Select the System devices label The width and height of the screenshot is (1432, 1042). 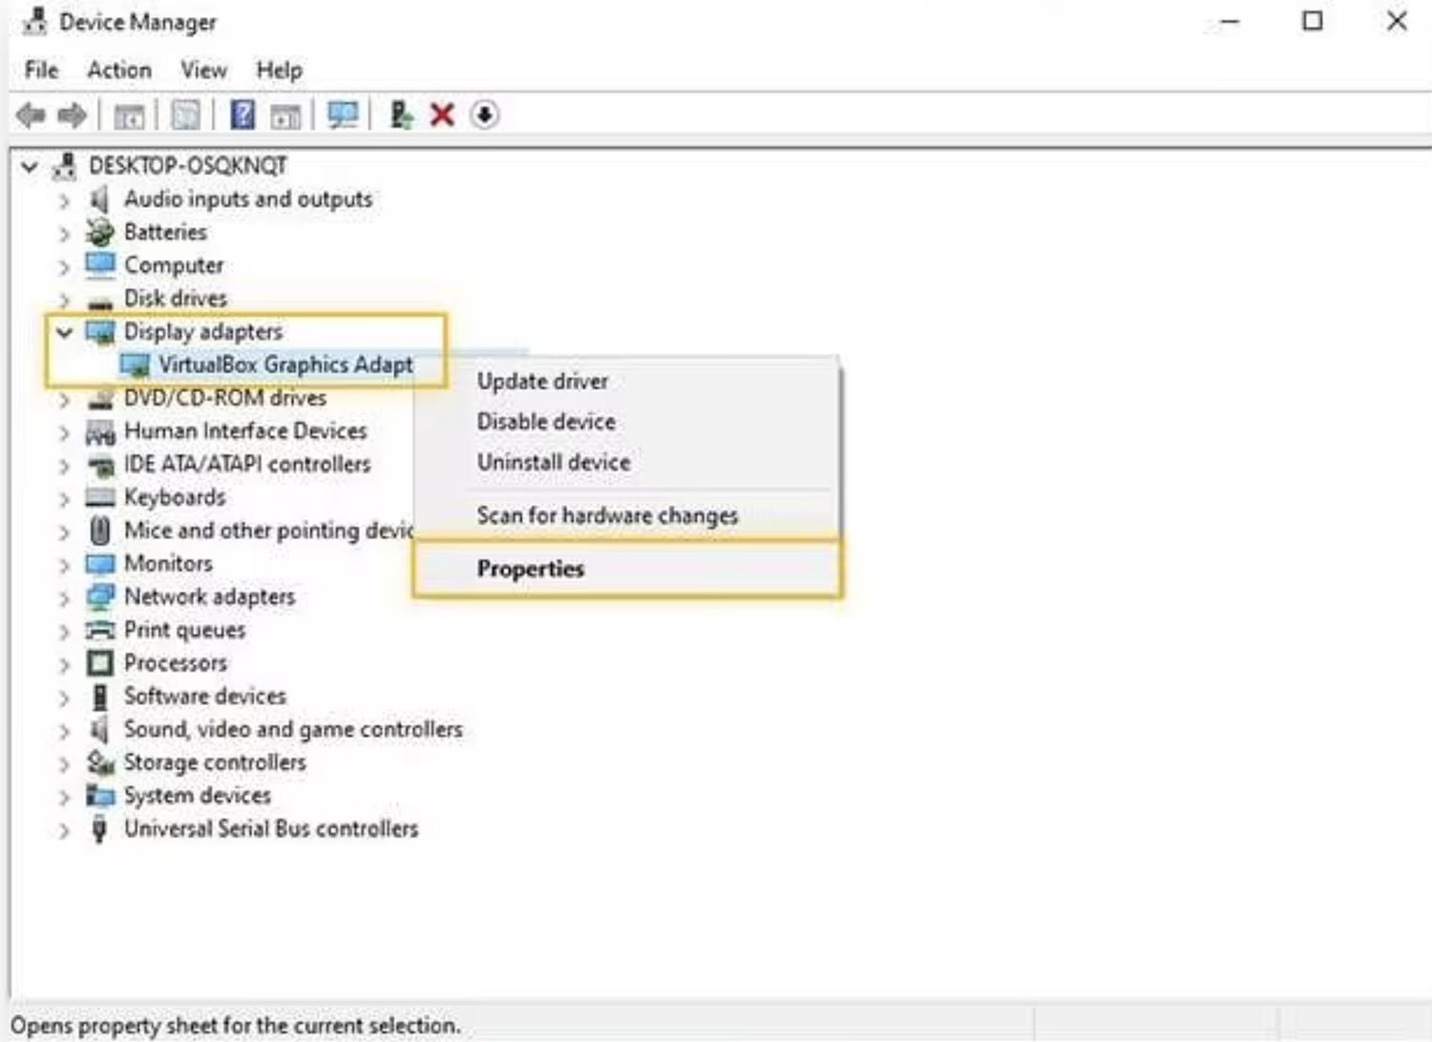point(198,795)
